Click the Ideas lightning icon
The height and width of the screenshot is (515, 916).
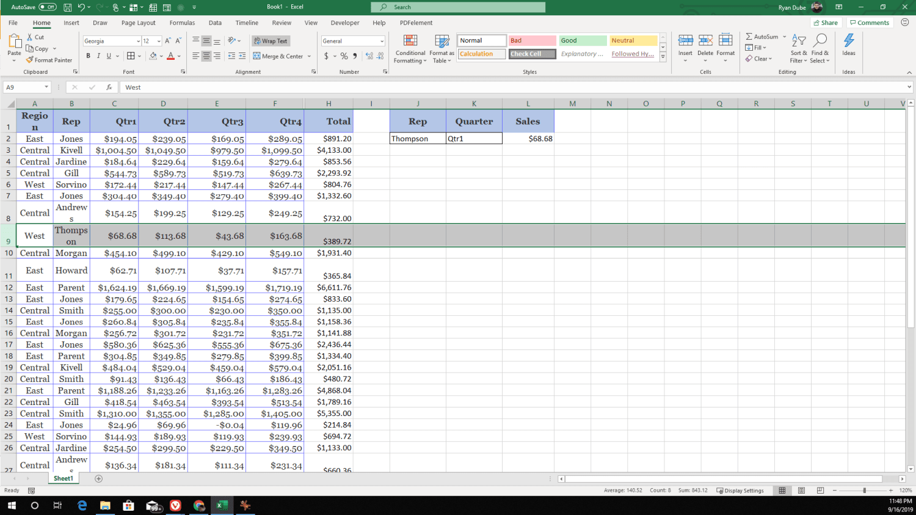point(849,41)
